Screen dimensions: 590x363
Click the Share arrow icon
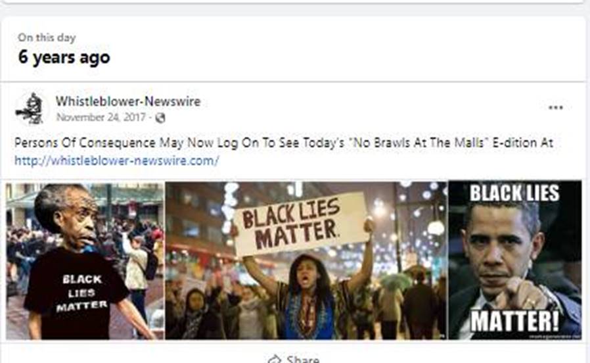coord(275,359)
